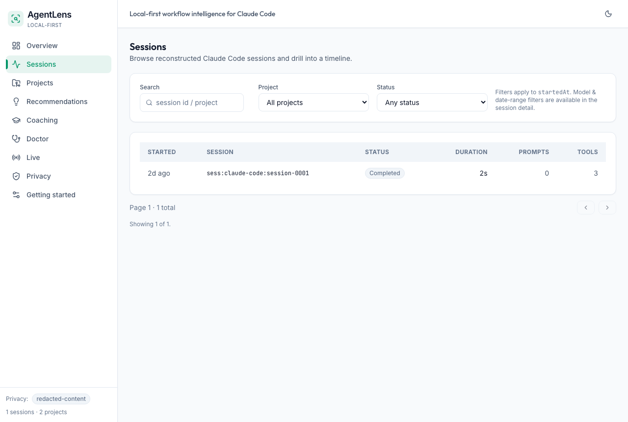Click the Doctor stethoscope icon

[16, 139]
